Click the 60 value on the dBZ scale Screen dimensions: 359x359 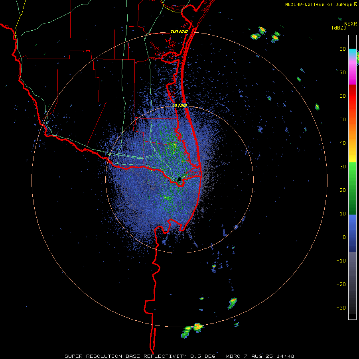pos(343,96)
